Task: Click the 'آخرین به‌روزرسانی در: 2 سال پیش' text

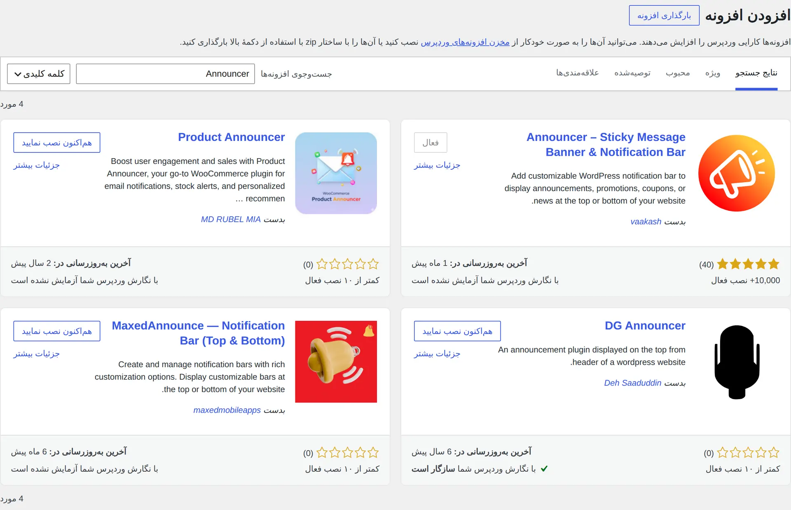Action: coord(71,263)
